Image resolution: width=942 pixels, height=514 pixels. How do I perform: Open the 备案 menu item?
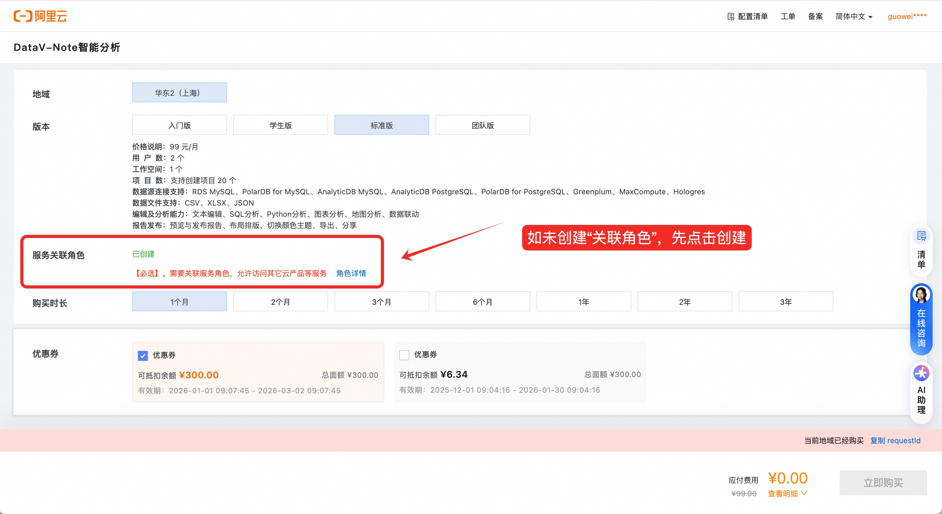[815, 17]
